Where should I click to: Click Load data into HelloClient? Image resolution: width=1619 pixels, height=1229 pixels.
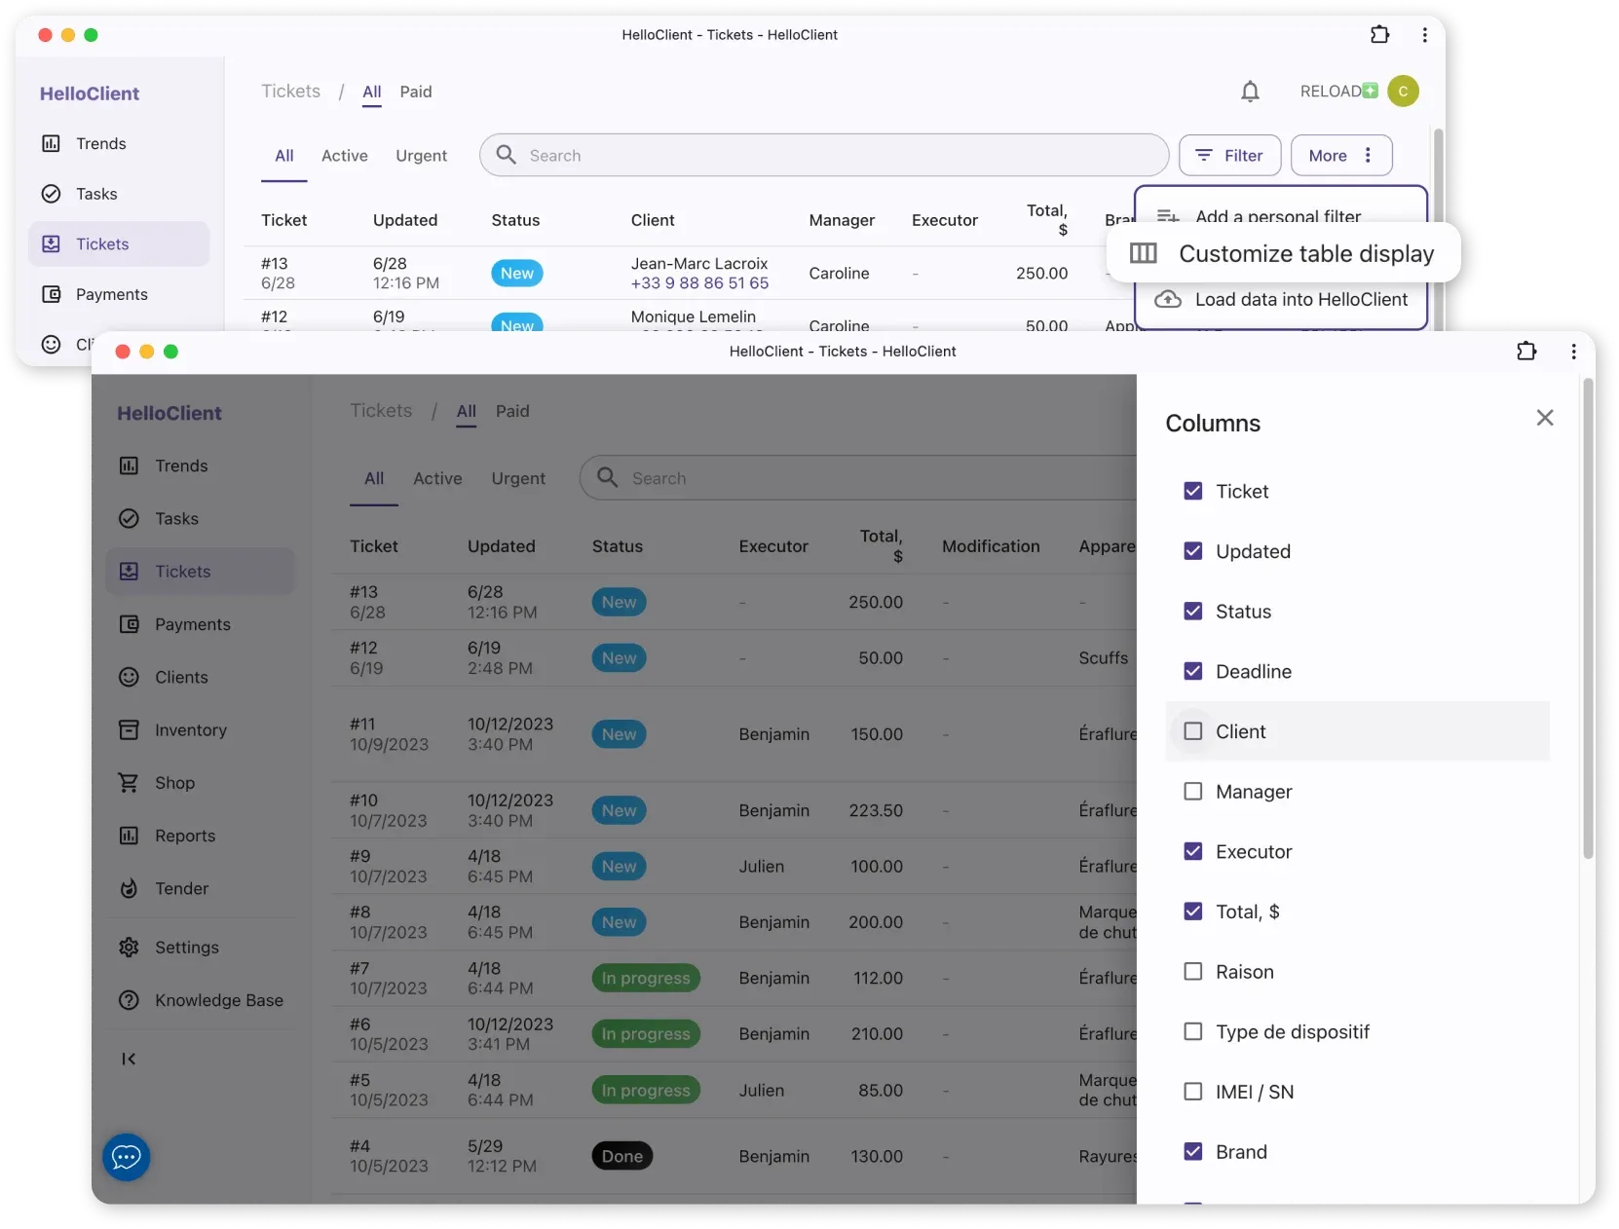click(1299, 300)
